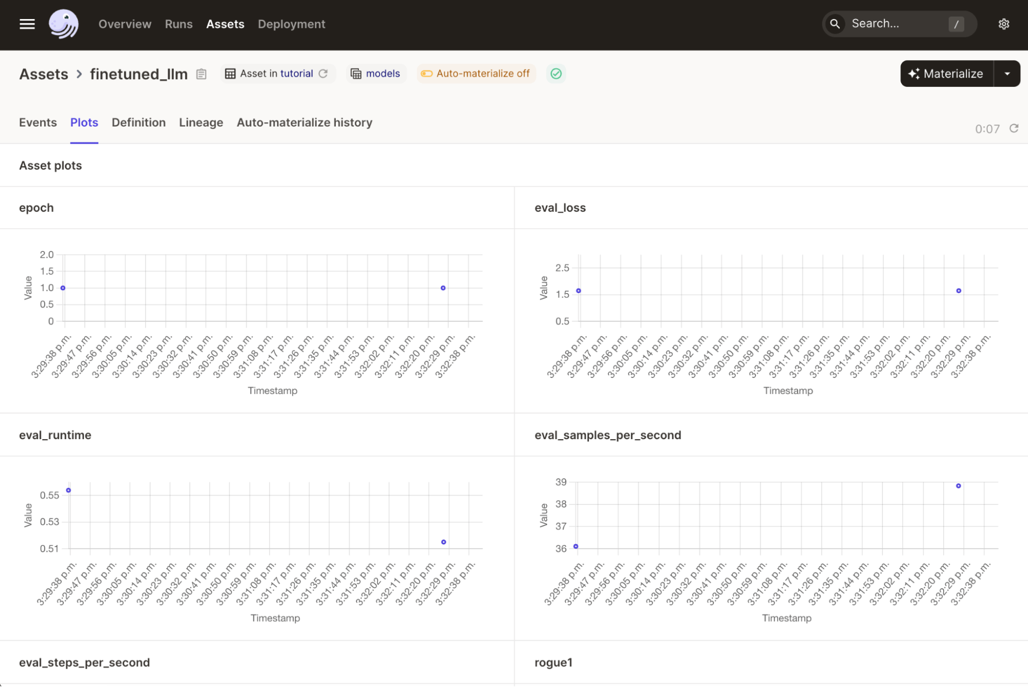Click the Asset plots heading

[50, 166]
